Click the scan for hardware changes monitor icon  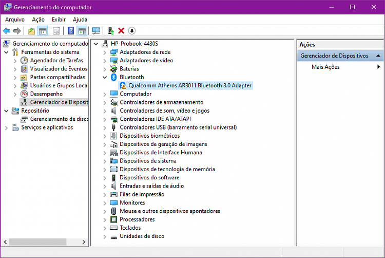tap(96, 31)
